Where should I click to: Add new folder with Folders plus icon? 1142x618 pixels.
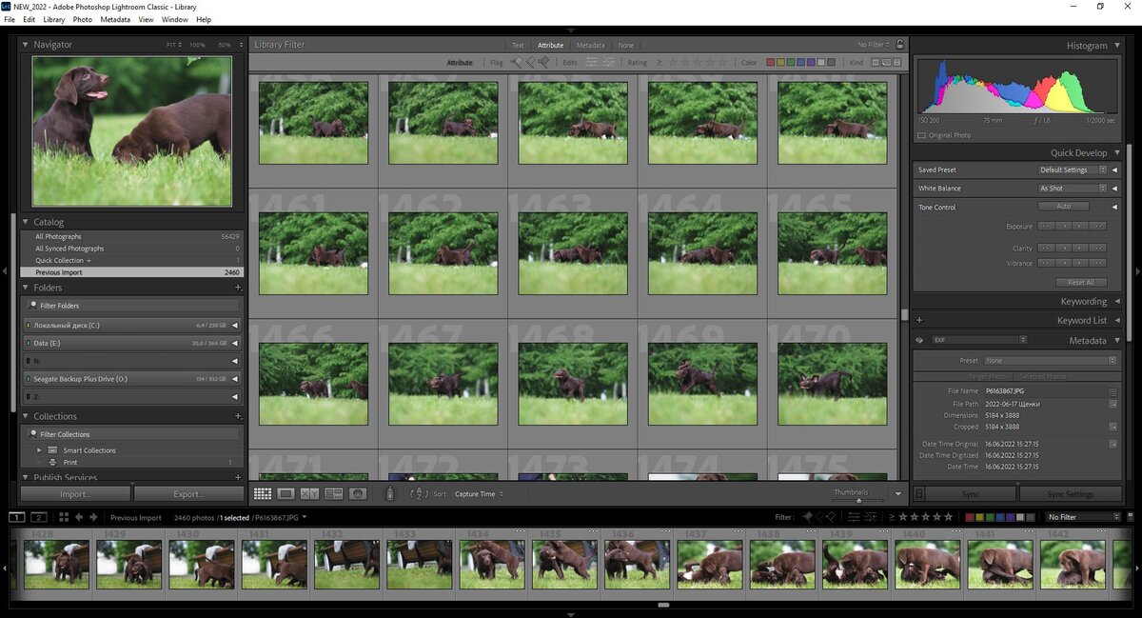[x=238, y=288]
